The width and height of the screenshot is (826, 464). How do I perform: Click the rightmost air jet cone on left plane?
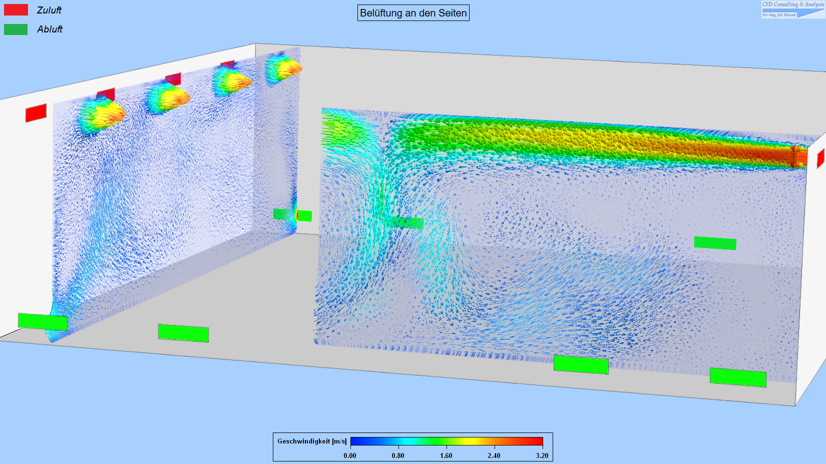tap(283, 68)
